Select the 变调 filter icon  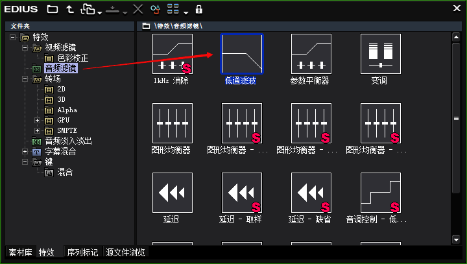point(381,54)
